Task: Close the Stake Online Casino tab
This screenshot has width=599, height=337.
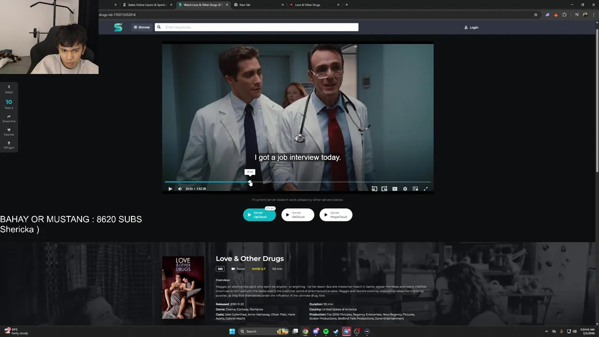Action: click(171, 5)
